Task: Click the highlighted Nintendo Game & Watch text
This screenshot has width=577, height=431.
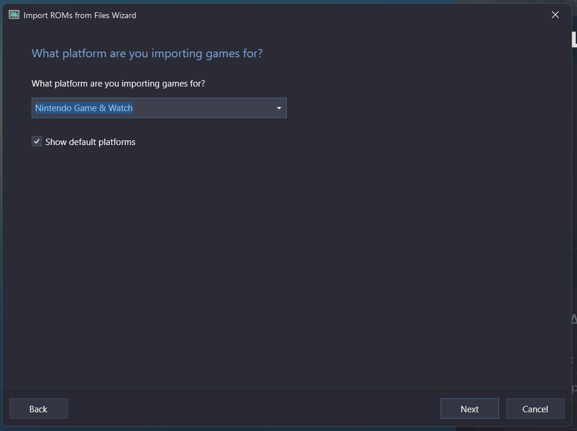Action: point(84,108)
